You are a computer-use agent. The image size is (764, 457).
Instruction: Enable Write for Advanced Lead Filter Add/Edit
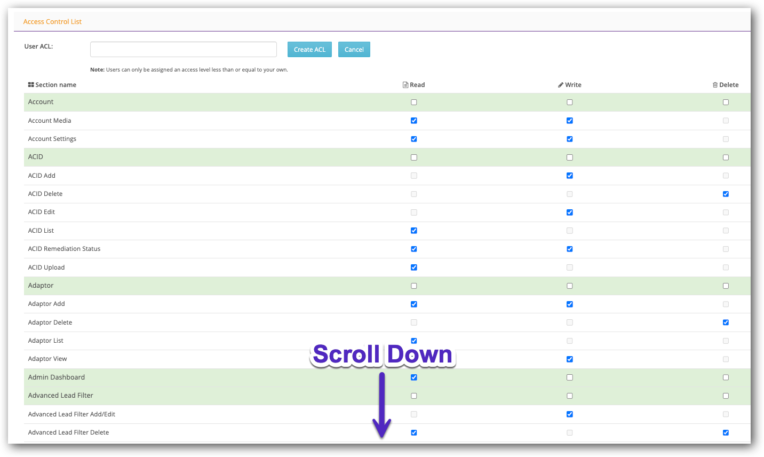point(569,414)
